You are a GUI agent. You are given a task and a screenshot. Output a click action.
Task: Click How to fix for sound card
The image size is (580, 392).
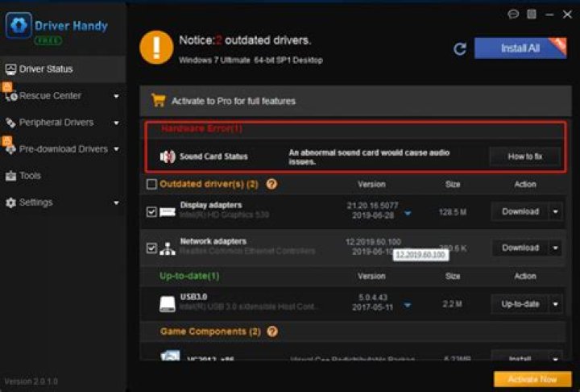(x=525, y=156)
